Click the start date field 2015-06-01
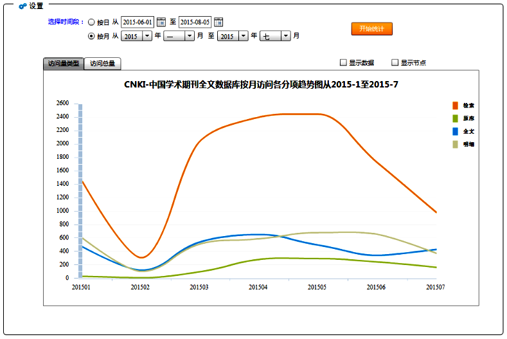Screen dimensions: 507x339 point(138,22)
